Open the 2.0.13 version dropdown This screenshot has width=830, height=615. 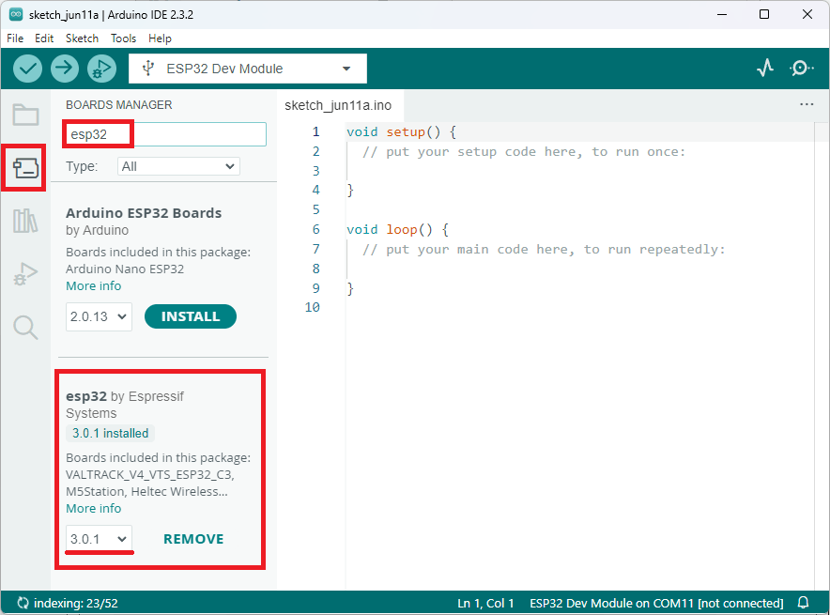point(98,316)
